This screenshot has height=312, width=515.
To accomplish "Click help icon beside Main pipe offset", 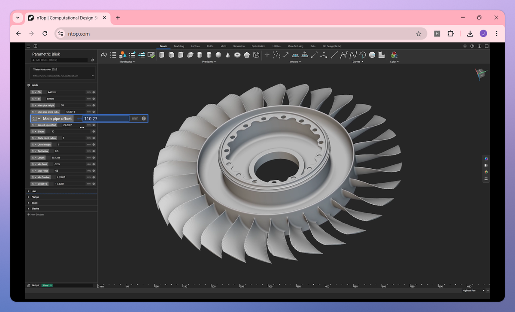I will tap(144, 118).
